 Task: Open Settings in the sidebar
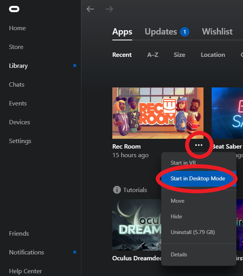coord(20,141)
